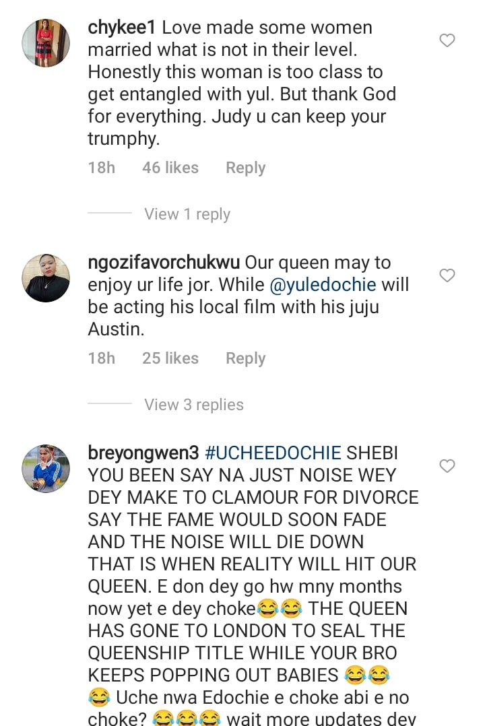Open breyongwen3's profile picture
485x726 pixels.
coord(46,468)
